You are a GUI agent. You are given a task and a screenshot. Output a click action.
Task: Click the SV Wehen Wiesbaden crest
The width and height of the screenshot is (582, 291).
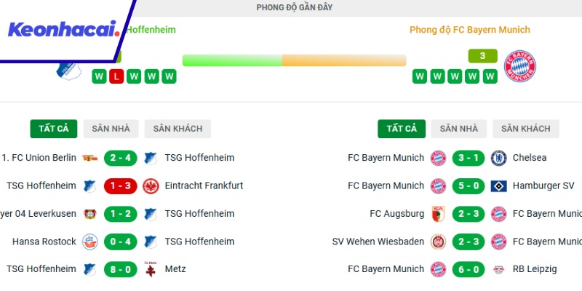[438, 242]
